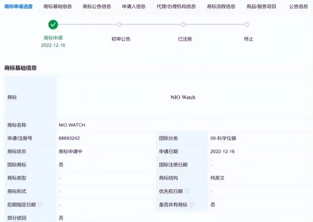313x222 pixels.
Task: Click the 申请/注册号 field label
Action: point(20,138)
